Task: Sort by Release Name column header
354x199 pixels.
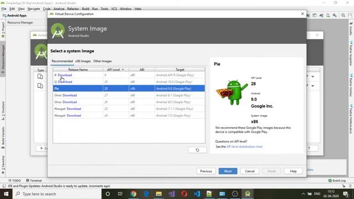Action: click(78, 70)
